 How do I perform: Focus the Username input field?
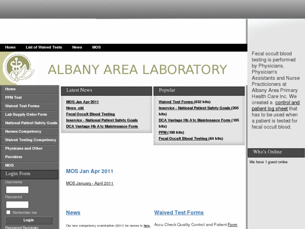click(17, 190)
